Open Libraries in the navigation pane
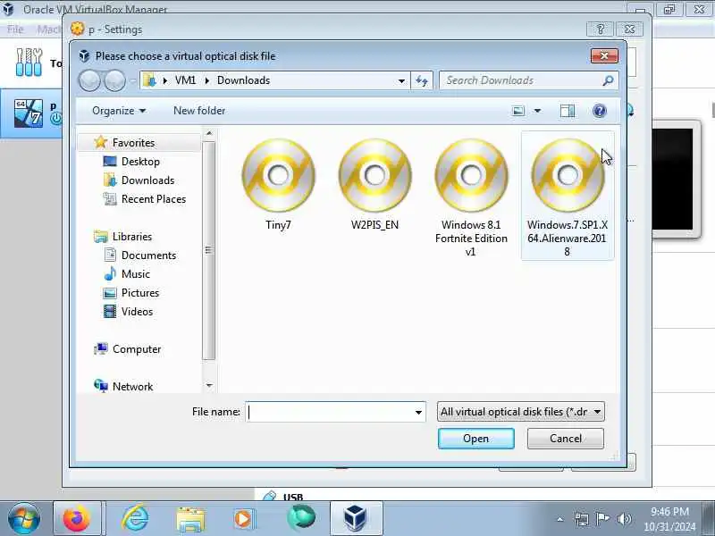 tap(131, 237)
